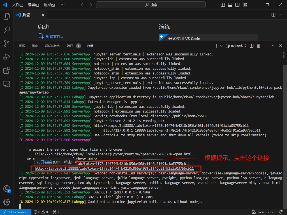Open the customize layout control
The image size is (287, 215).
[245, 5]
